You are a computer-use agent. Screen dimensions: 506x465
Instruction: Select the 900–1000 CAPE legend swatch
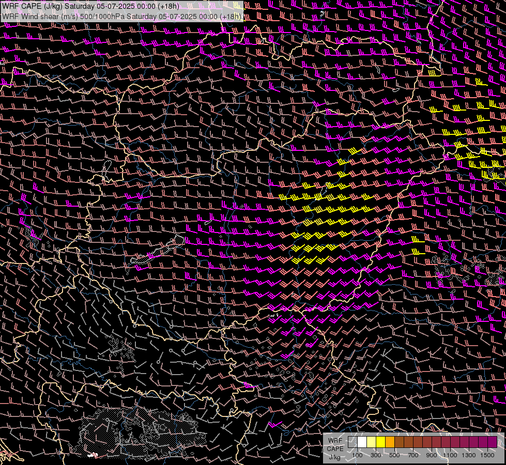436,442
